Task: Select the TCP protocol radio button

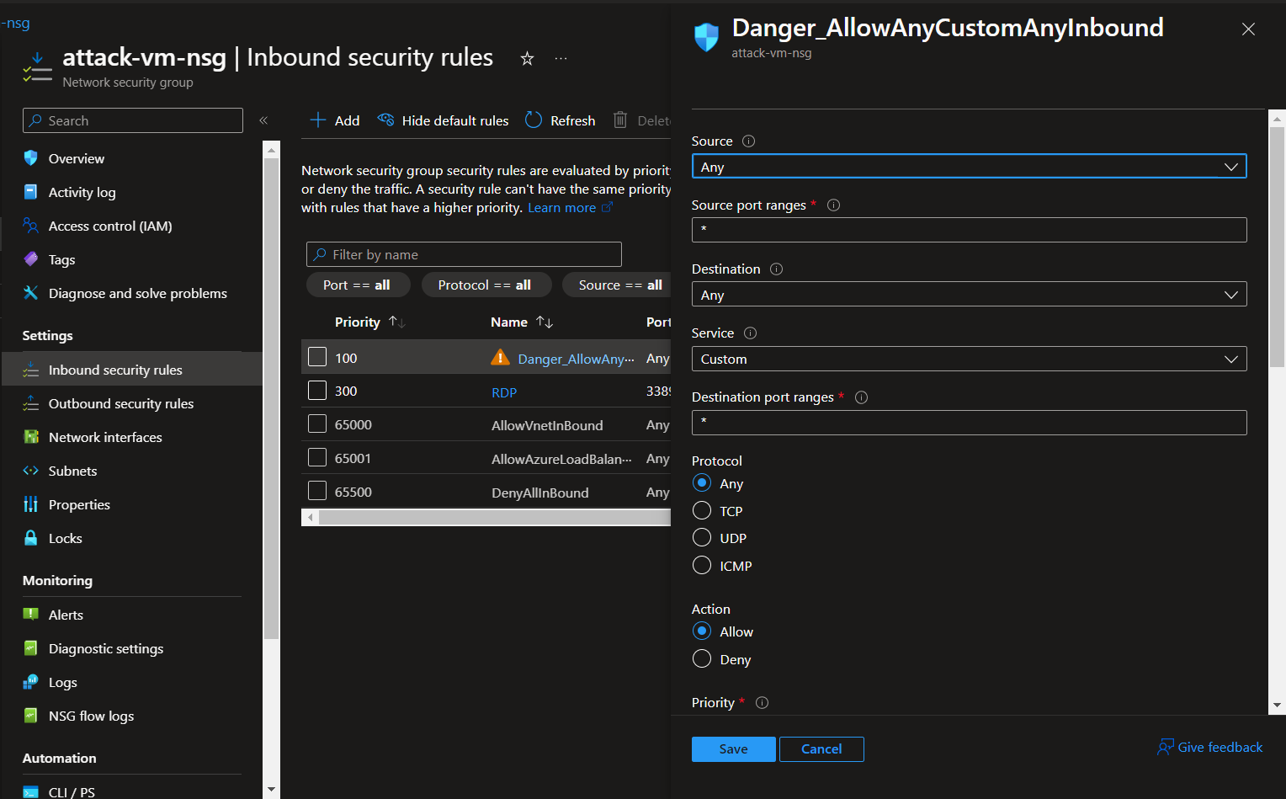Action: point(702,510)
